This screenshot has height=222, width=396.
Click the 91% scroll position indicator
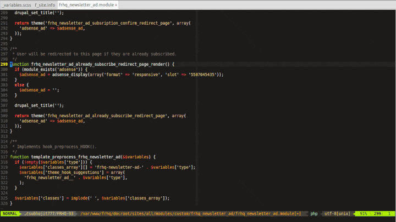click(364, 213)
